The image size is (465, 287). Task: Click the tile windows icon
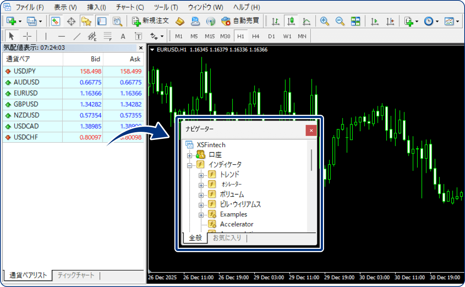pos(355,21)
